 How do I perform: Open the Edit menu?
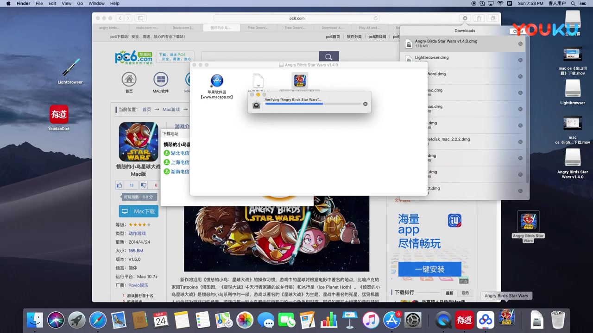click(x=52, y=3)
